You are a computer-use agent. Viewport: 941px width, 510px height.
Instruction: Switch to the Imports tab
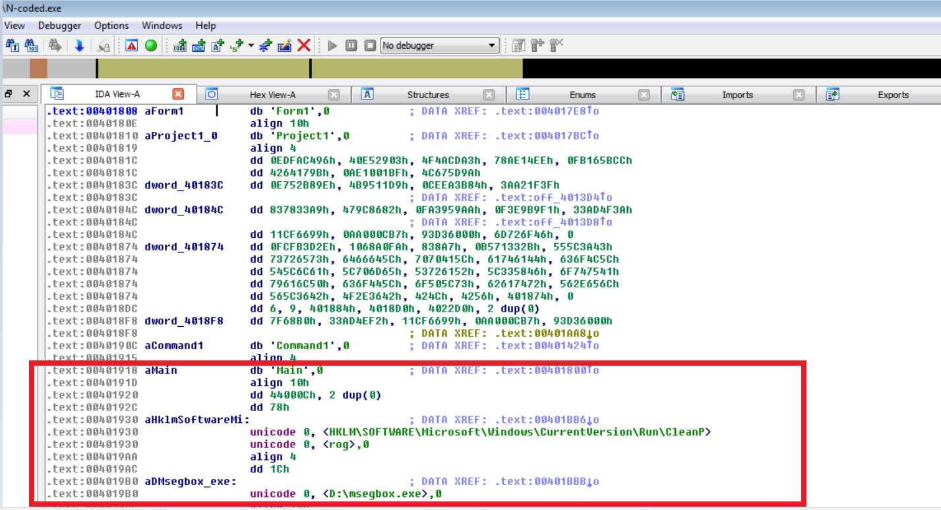737,95
